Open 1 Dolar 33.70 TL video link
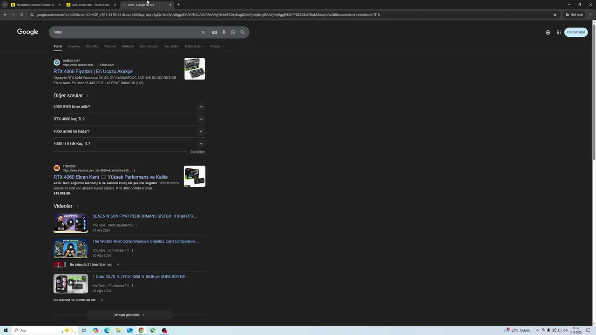 pos(141,277)
